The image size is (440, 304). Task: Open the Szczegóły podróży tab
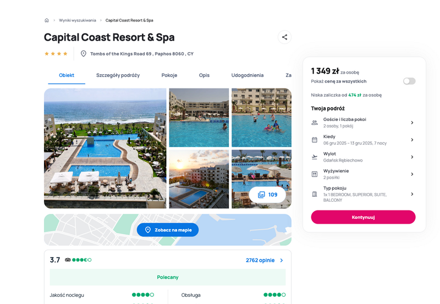[x=118, y=75]
